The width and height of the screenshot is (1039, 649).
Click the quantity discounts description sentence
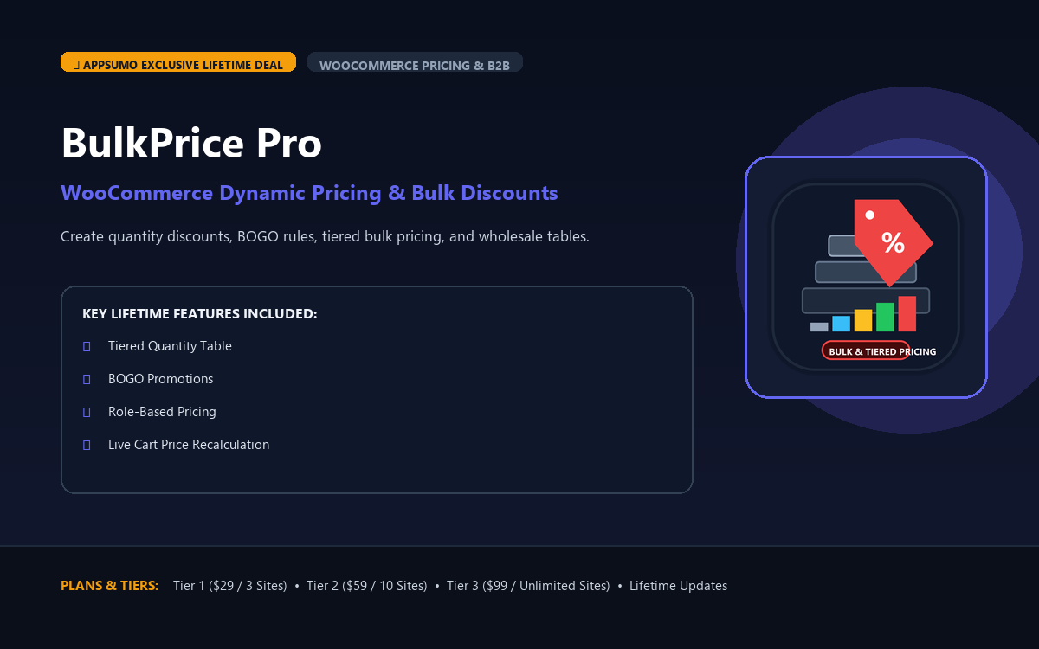325,236
